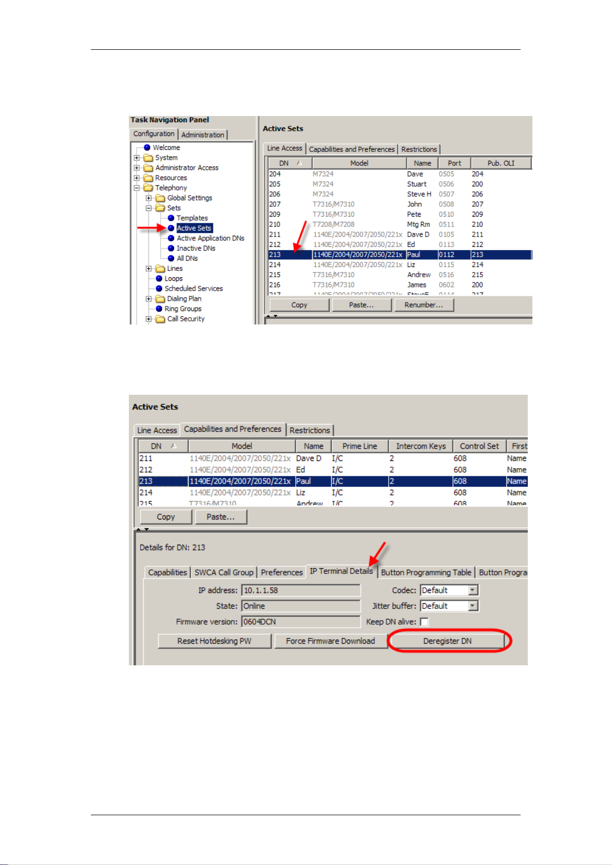Open upper Restrictions tab
The height and width of the screenshot is (865, 612).
tap(419, 149)
